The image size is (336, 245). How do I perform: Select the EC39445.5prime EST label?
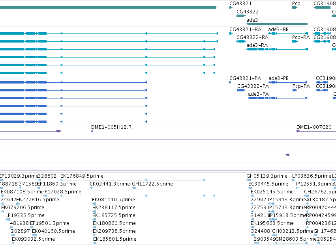point(268,184)
